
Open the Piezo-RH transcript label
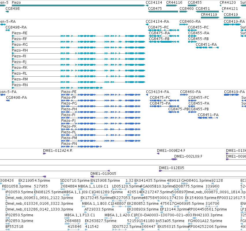pyautogui.click(x=20, y=50)
